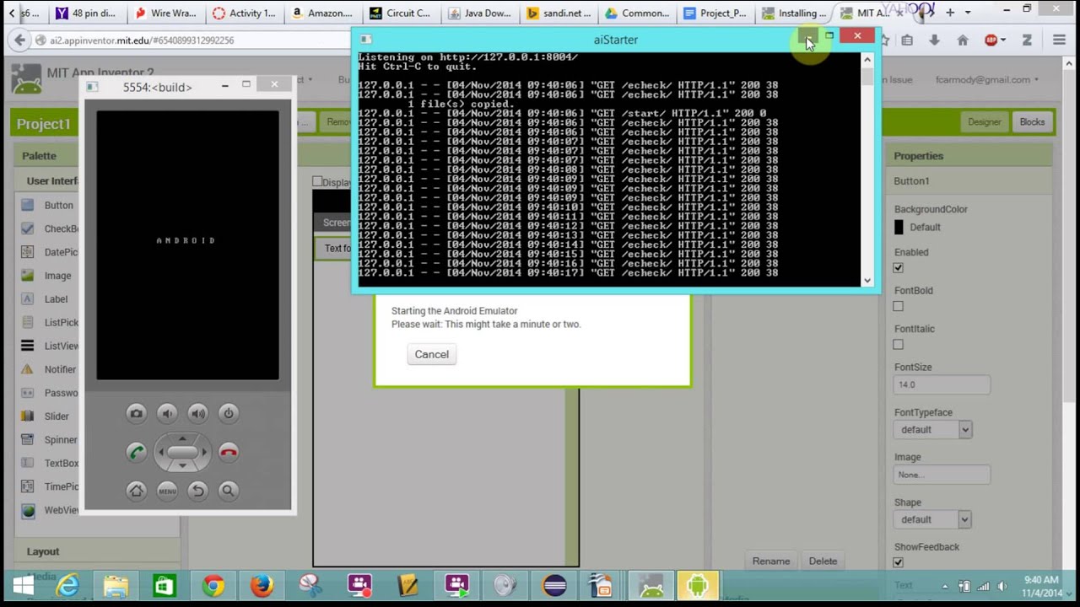This screenshot has width=1080, height=607.
Task: Click aiStarter scrollbar up arrow
Action: coord(867,59)
